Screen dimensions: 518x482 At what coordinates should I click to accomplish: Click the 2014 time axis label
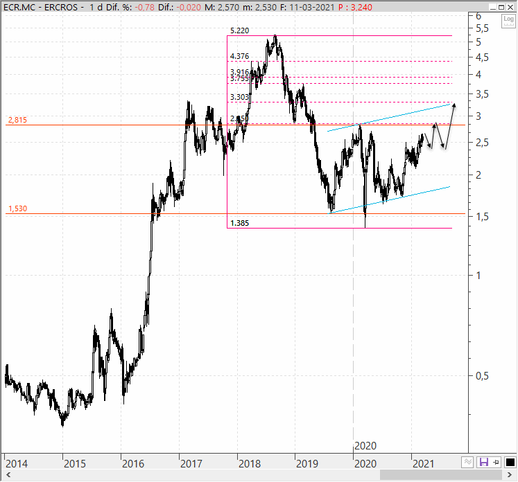pyautogui.click(x=17, y=463)
